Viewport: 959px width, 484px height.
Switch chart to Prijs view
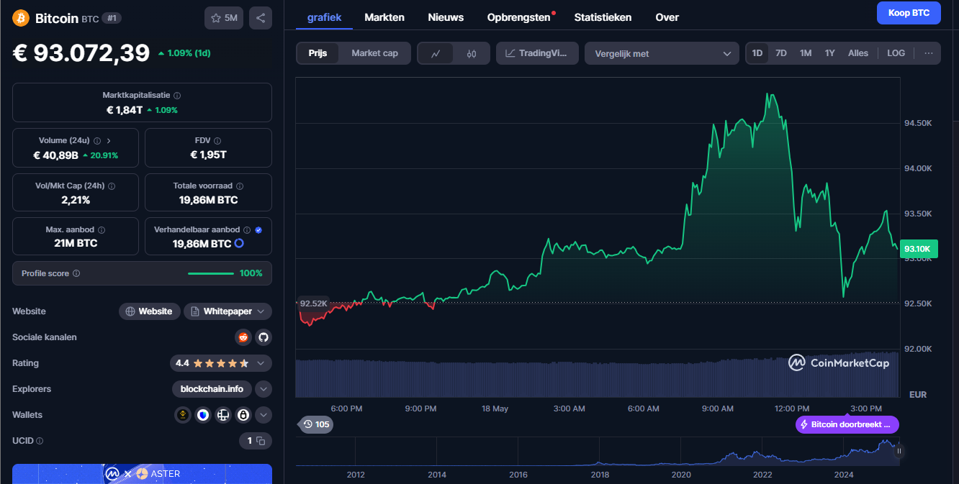pyautogui.click(x=318, y=53)
